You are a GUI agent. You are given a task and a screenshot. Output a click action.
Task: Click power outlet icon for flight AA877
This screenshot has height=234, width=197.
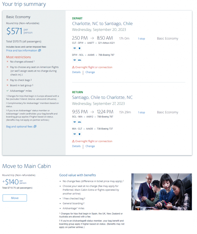(x=79, y=48)
